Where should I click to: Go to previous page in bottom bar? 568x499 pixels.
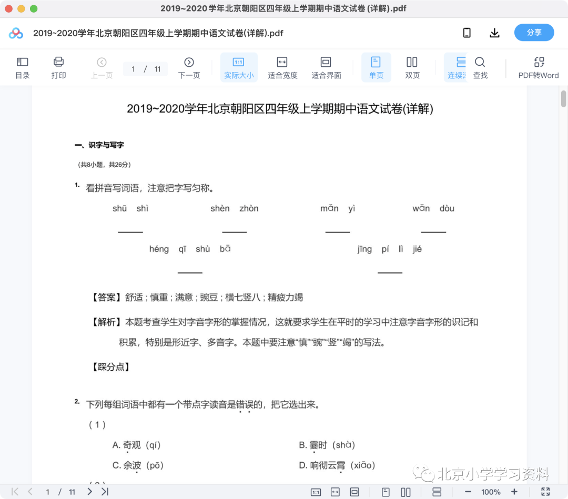pyautogui.click(x=31, y=492)
